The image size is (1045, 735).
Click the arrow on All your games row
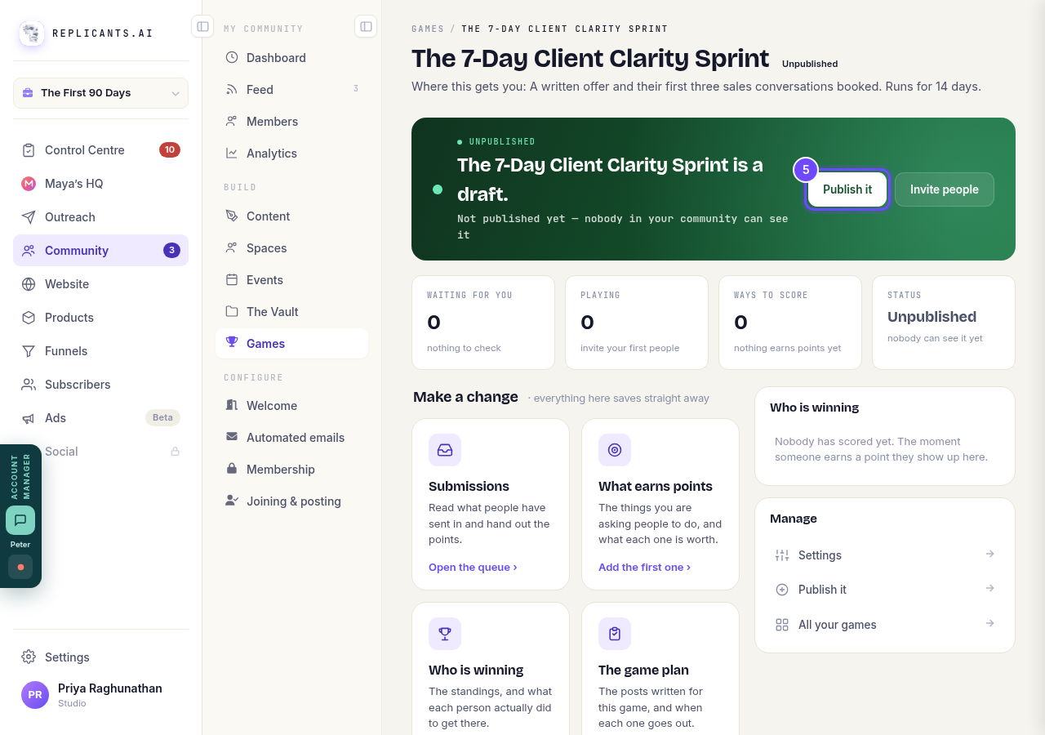pos(989,623)
